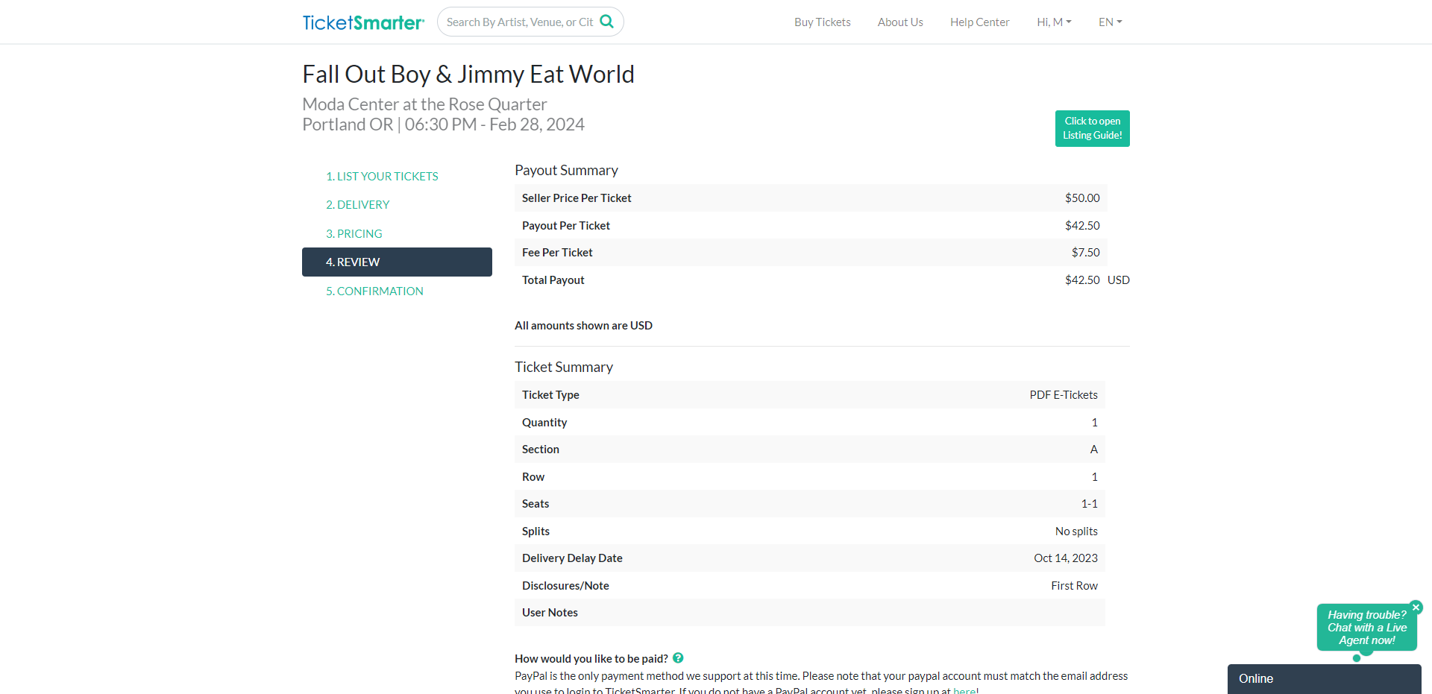Expand the Hi, M account dropdown
The image size is (1432, 694).
pyautogui.click(x=1054, y=22)
